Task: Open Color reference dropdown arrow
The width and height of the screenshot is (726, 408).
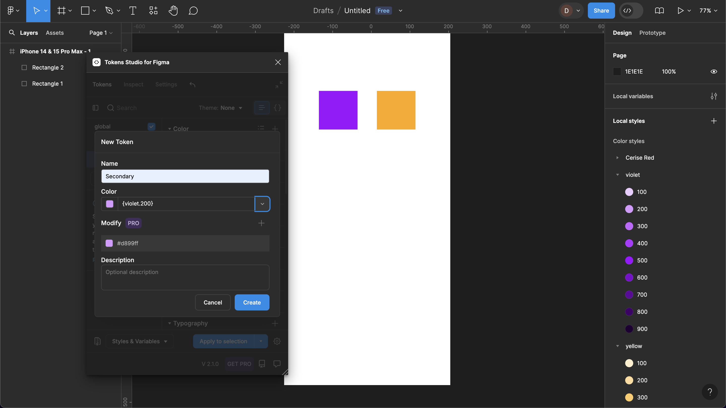Action: [x=262, y=203]
